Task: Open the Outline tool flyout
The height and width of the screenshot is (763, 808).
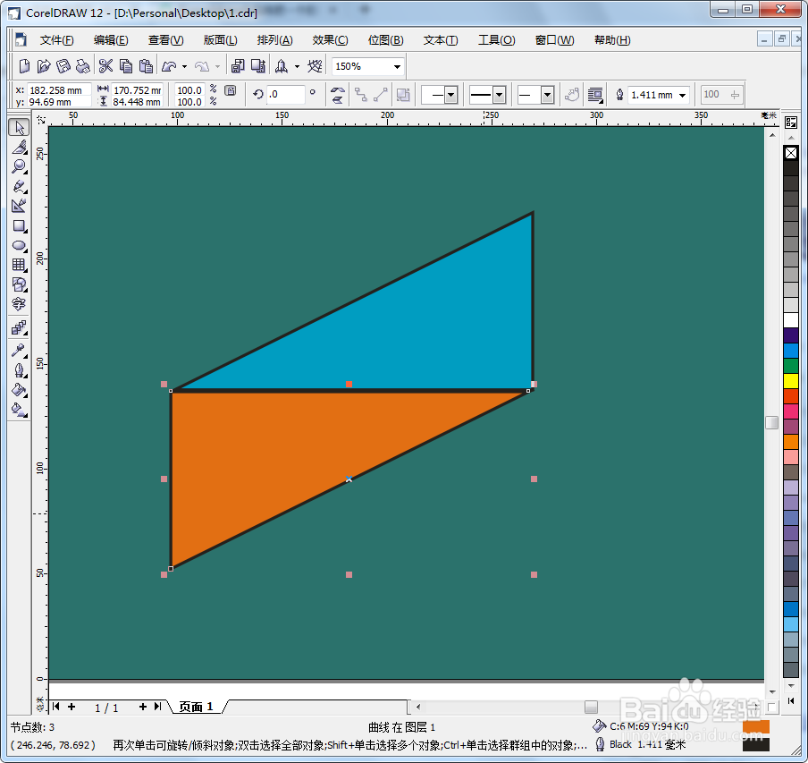Action: point(19,370)
